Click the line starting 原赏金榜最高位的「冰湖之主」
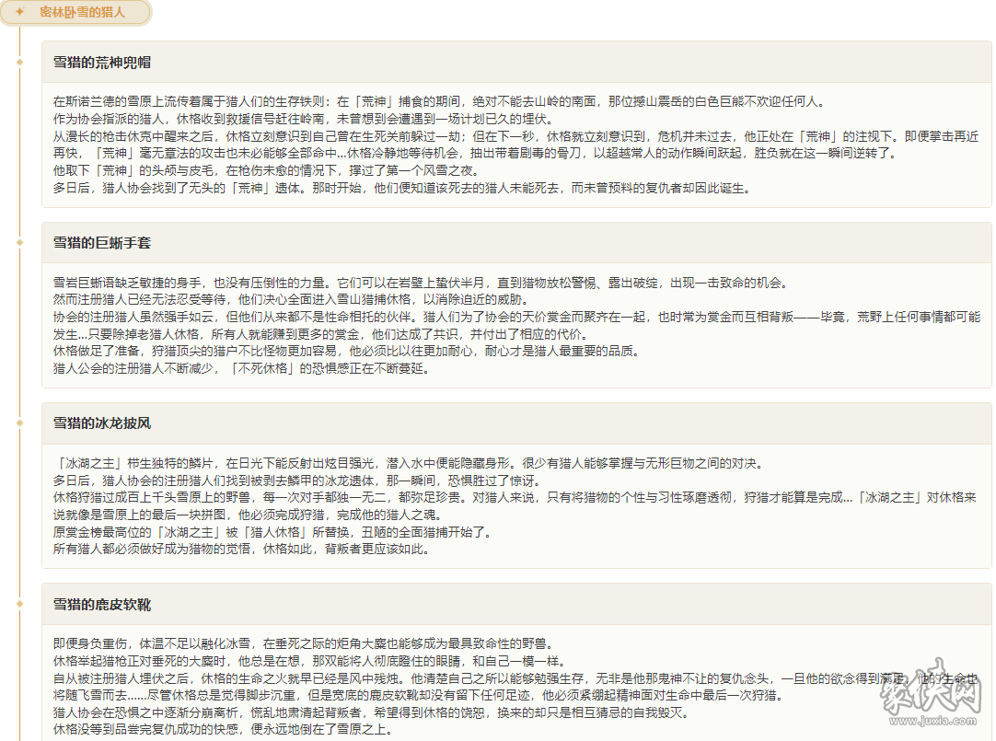The width and height of the screenshot is (996, 741). click(x=273, y=532)
